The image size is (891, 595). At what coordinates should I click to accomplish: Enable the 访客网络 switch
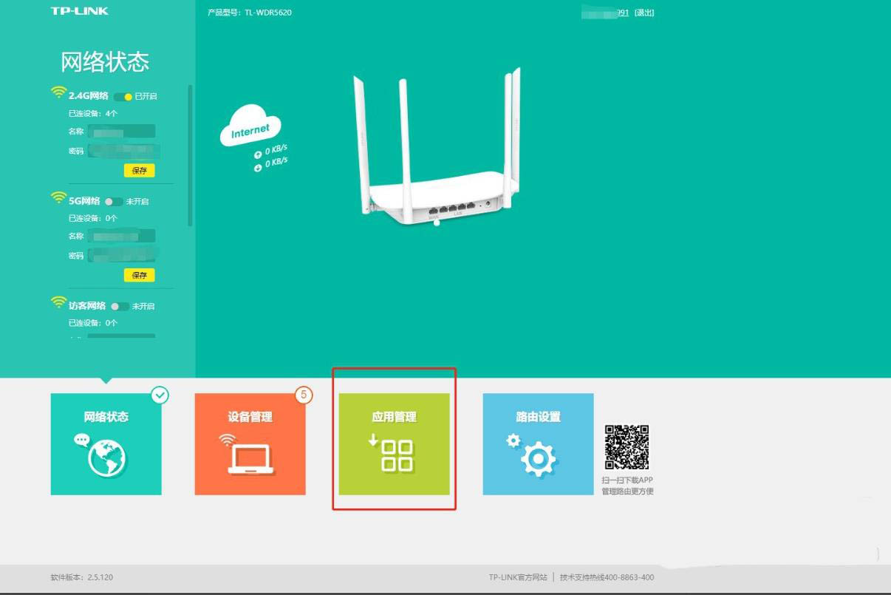pyautogui.click(x=119, y=306)
